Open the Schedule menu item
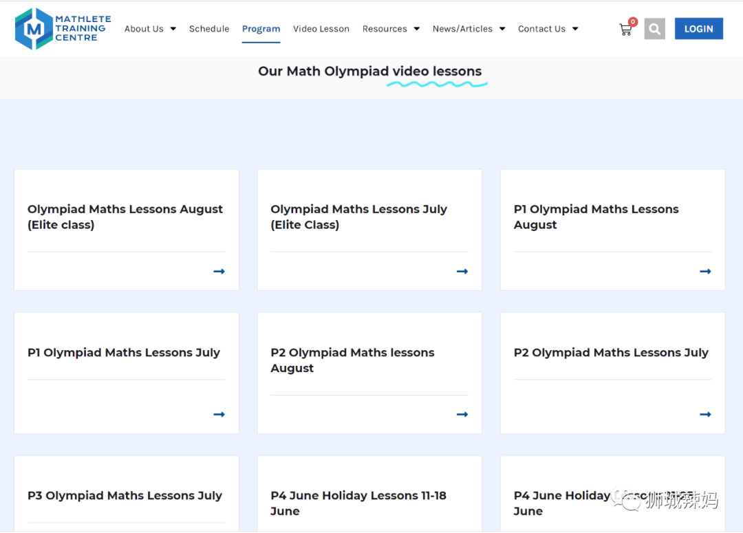 coord(209,29)
